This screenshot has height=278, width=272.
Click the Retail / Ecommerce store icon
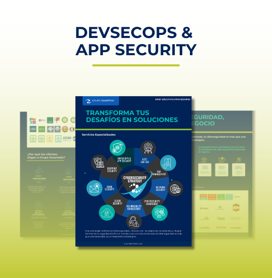click(38, 205)
